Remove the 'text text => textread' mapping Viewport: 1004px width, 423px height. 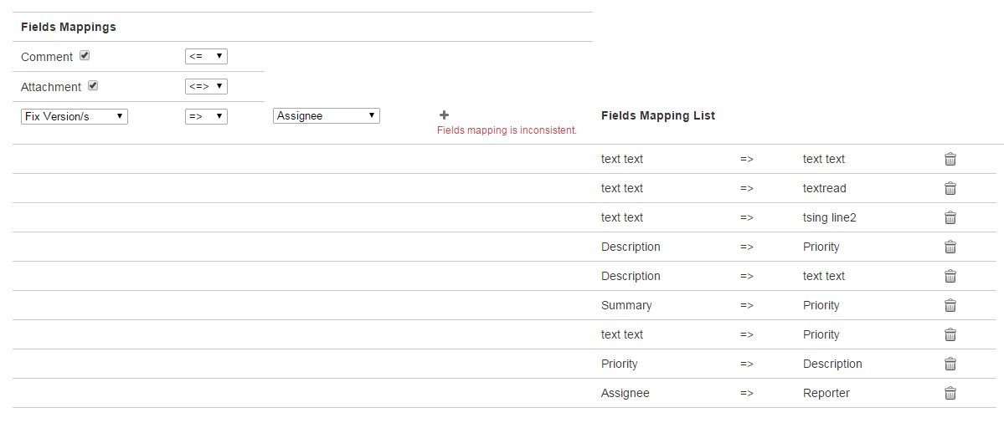950,188
